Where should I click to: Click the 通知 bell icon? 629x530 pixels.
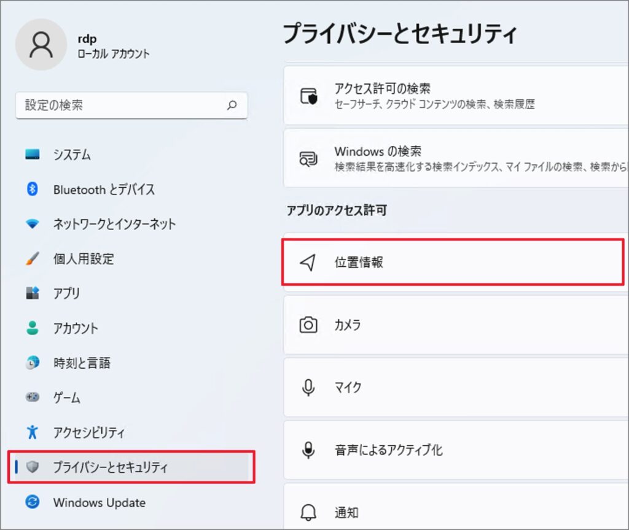308,511
